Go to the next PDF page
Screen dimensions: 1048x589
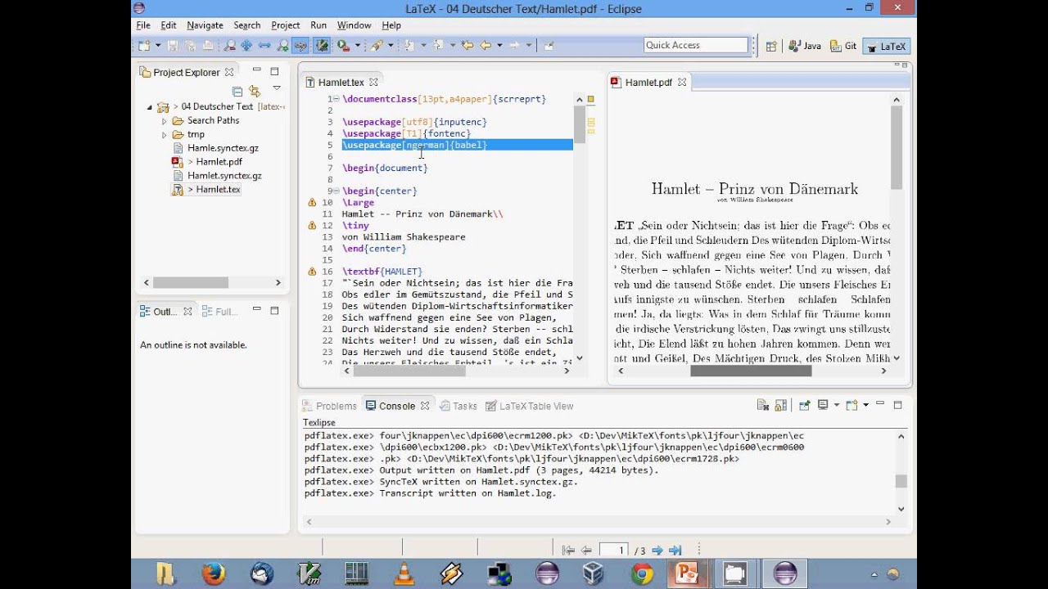pos(657,551)
